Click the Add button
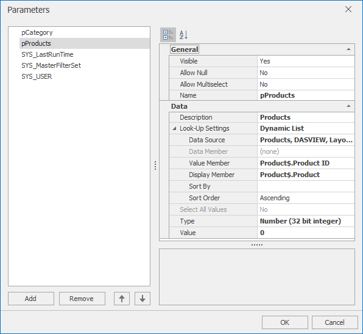This screenshot has height=334, width=363. [x=31, y=299]
